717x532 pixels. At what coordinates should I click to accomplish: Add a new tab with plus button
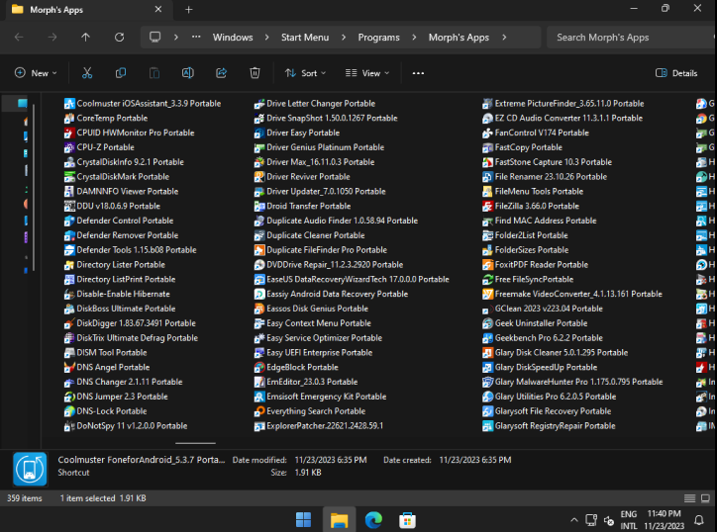[x=188, y=10]
